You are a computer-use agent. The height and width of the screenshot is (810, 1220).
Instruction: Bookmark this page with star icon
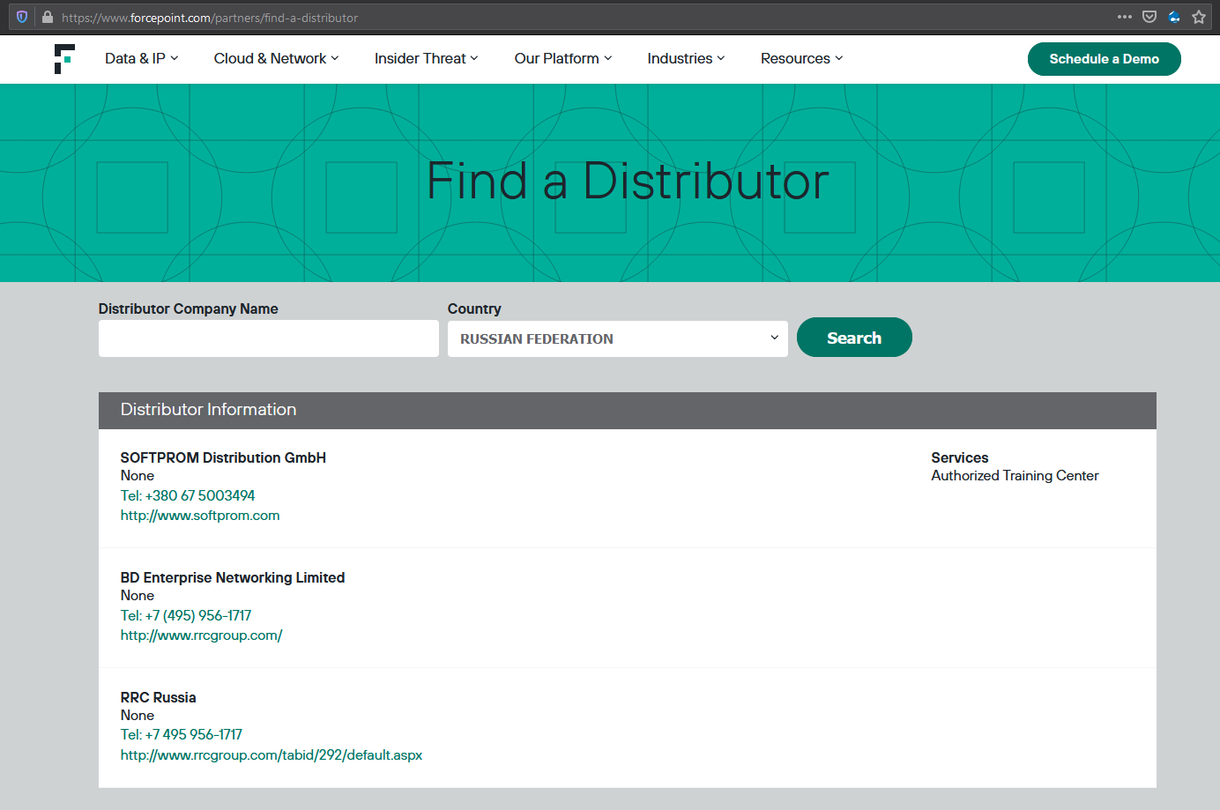pyautogui.click(x=1198, y=17)
